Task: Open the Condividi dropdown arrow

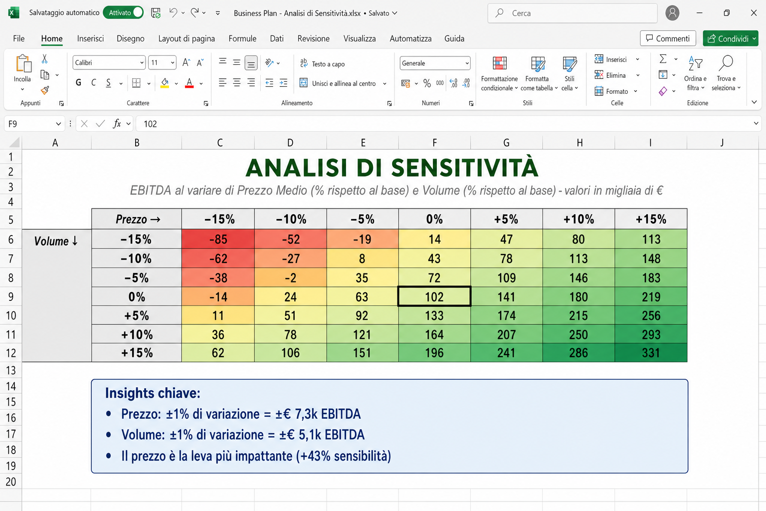Action: pos(754,38)
